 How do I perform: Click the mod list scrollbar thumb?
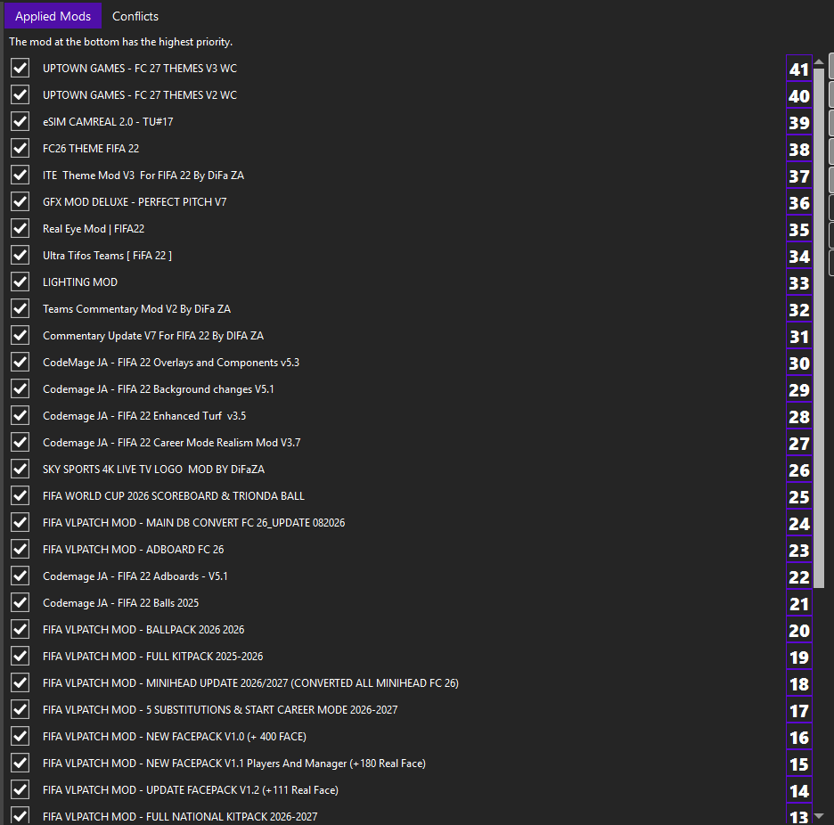click(x=819, y=328)
